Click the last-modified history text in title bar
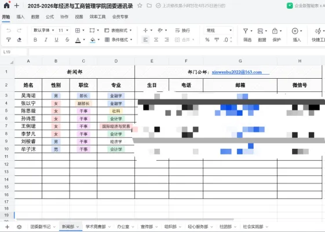The width and height of the screenshot is (325, 232). click(x=194, y=6)
